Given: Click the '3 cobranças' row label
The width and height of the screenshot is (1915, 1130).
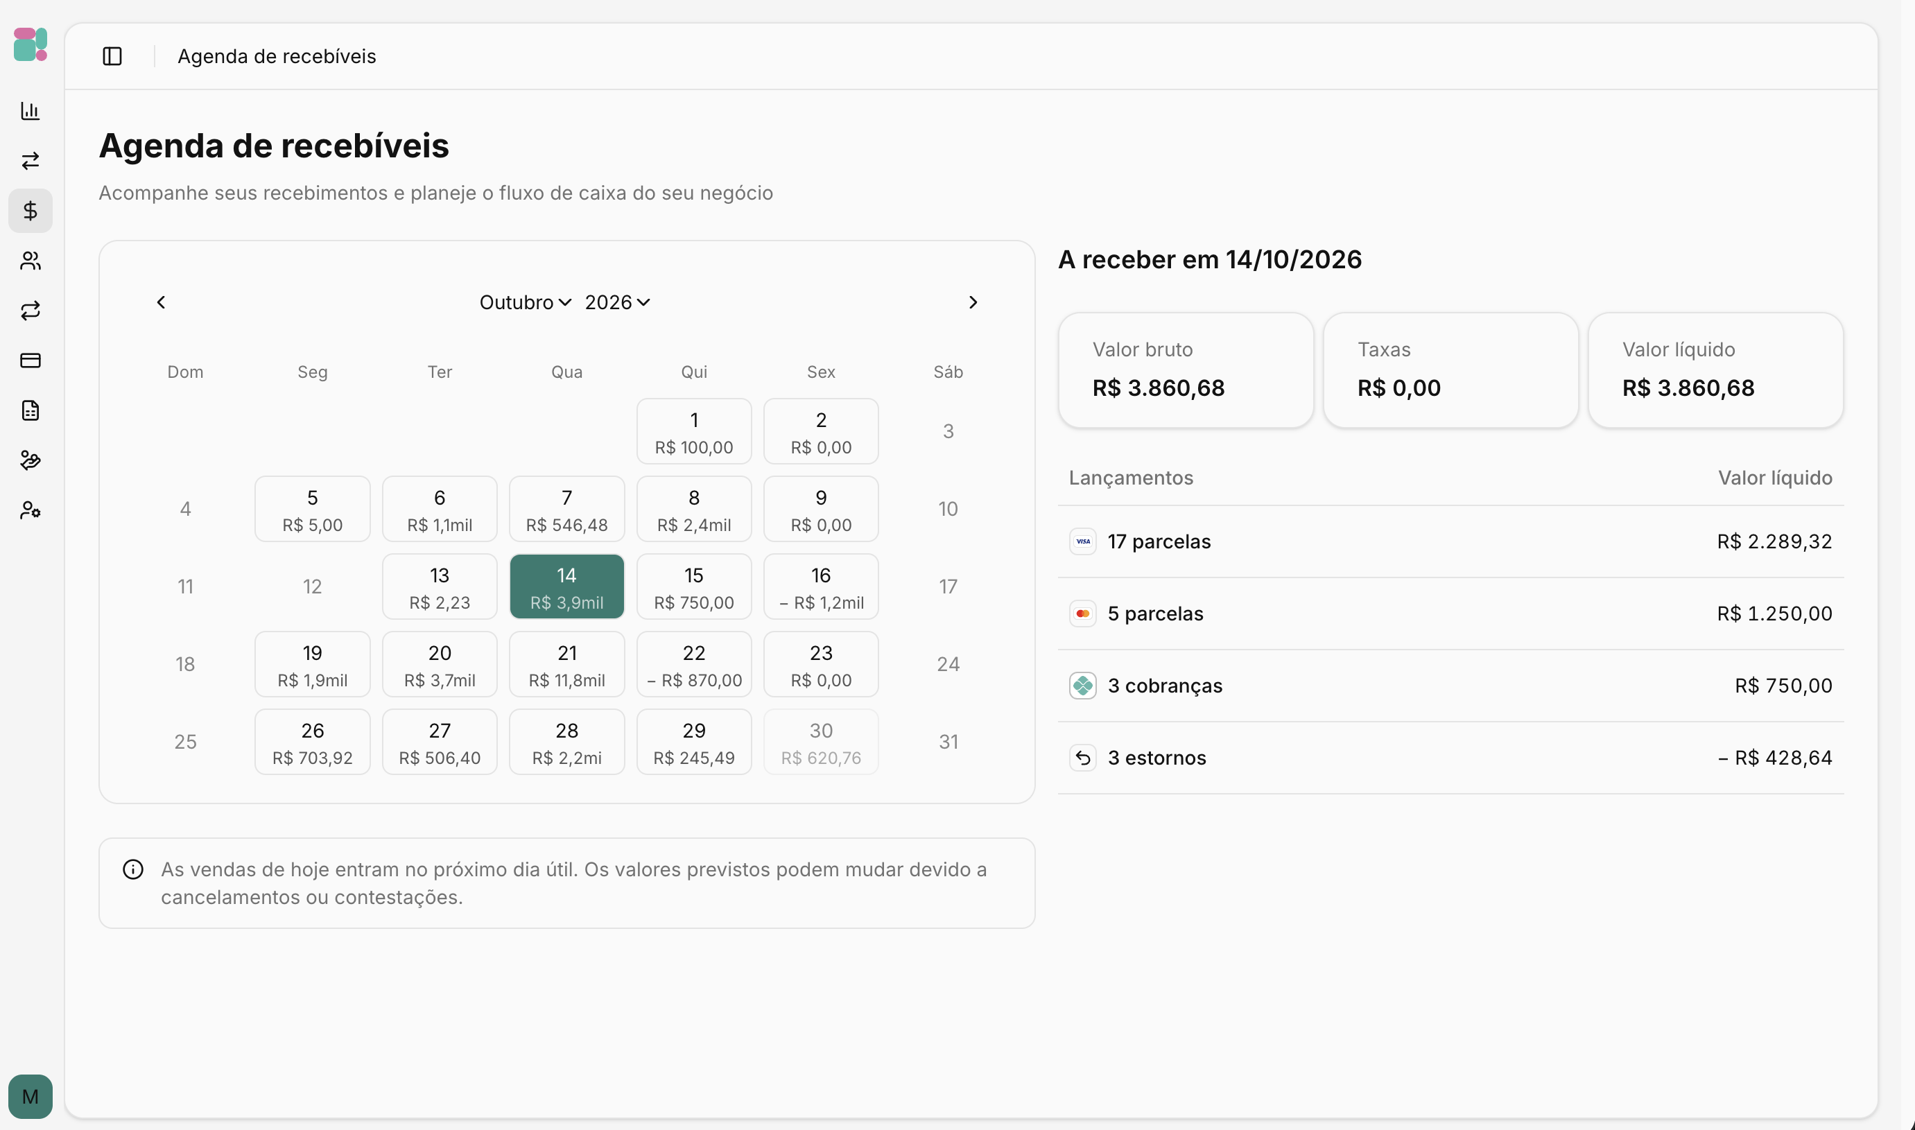Looking at the screenshot, I should tap(1165, 686).
